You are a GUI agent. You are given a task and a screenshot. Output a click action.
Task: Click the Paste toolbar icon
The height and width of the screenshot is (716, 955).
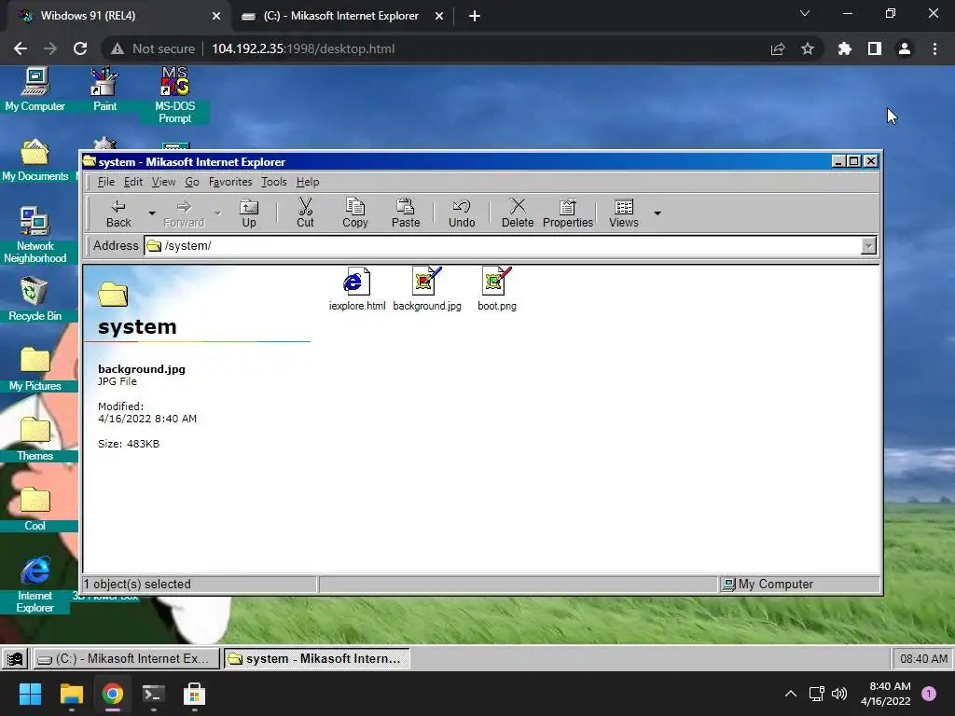(406, 213)
